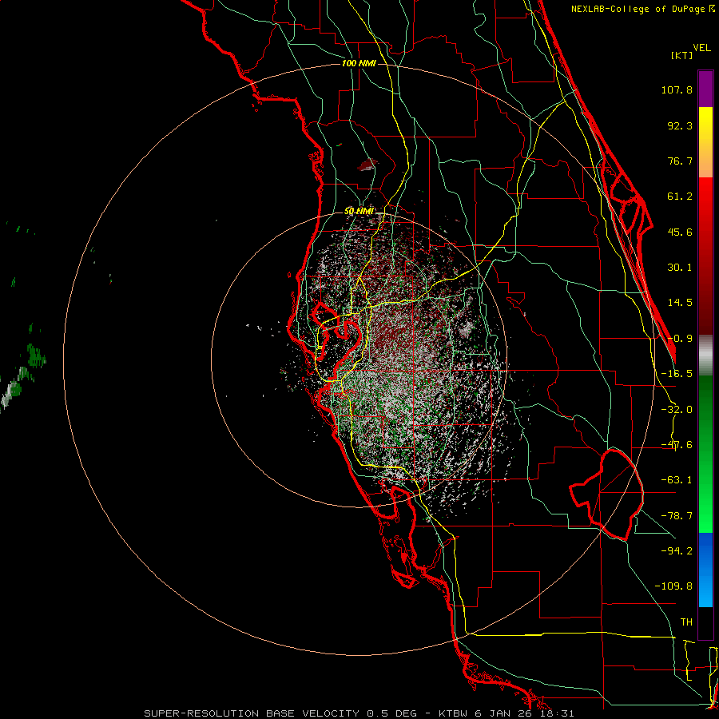Click the 76.7 velocity scale value
Image resolution: width=719 pixels, height=719 pixels.
click(680, 161)
